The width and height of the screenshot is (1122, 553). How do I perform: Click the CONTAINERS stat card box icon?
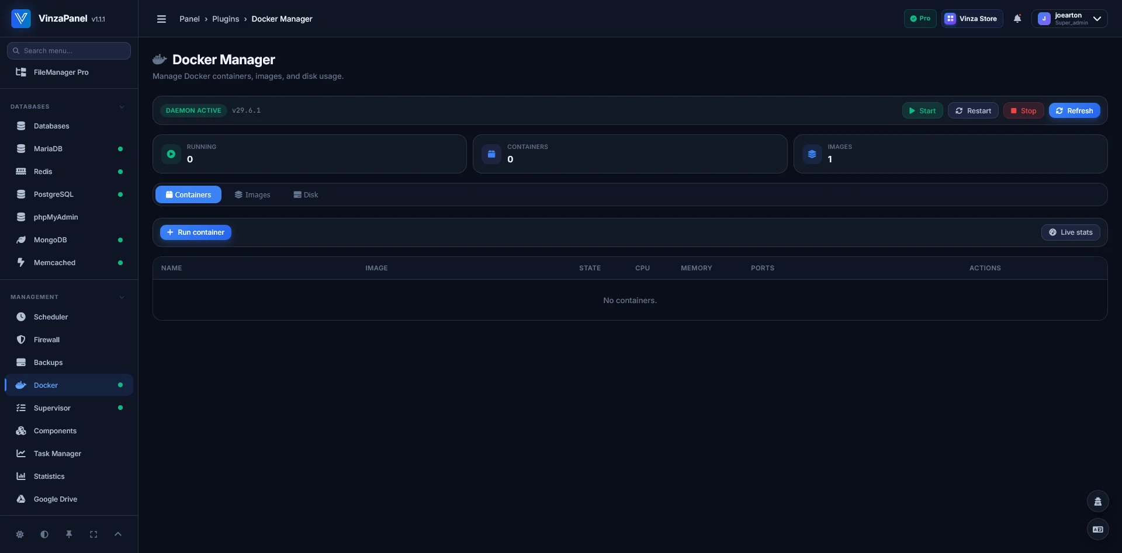tap(491, 154)
